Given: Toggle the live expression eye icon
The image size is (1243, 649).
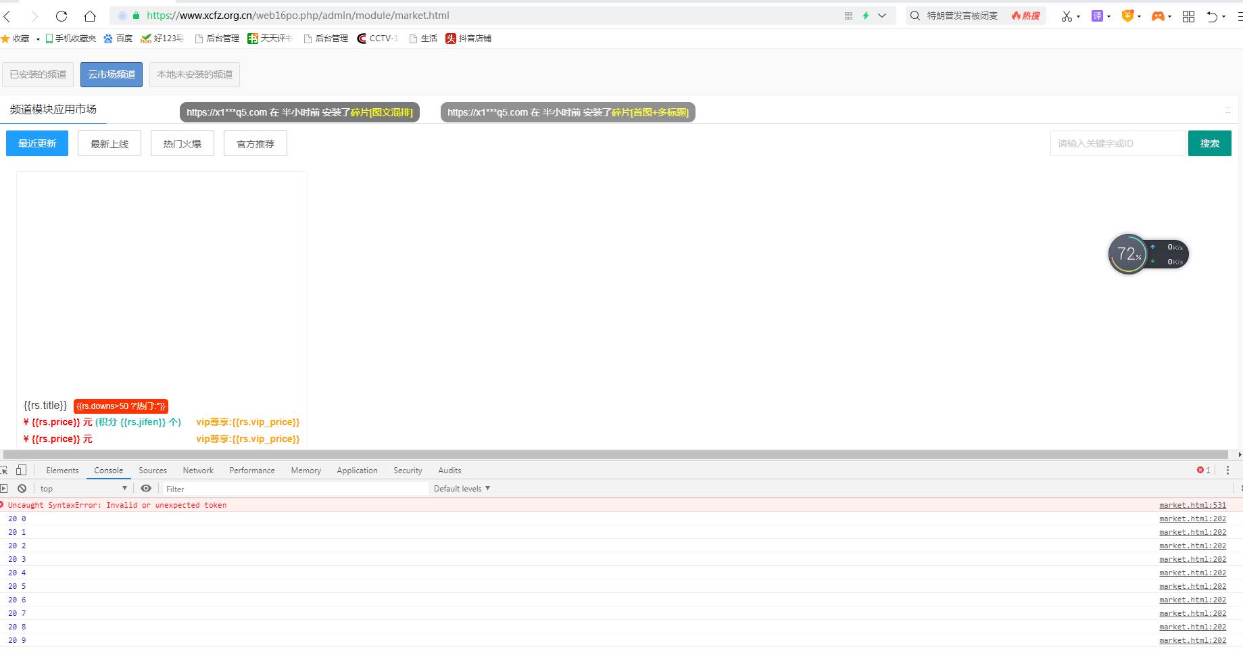Looking at the screenshot, I should point(146,488).
